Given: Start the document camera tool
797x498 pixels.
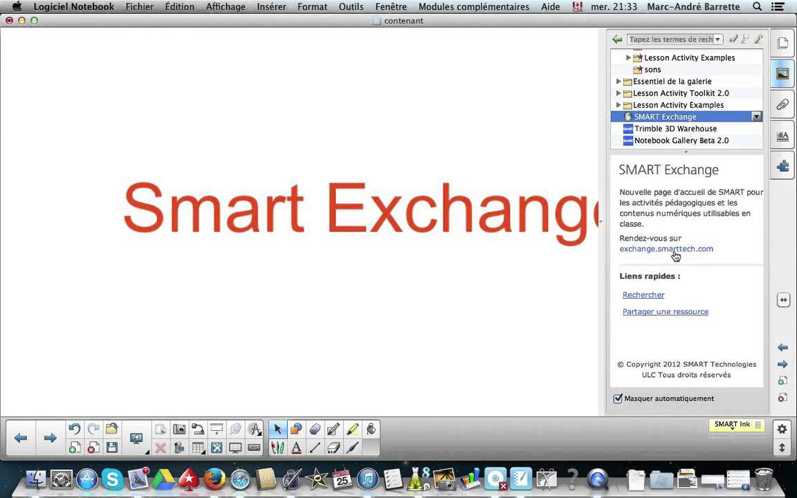Looking at the screenshot, I should (198, 429).
